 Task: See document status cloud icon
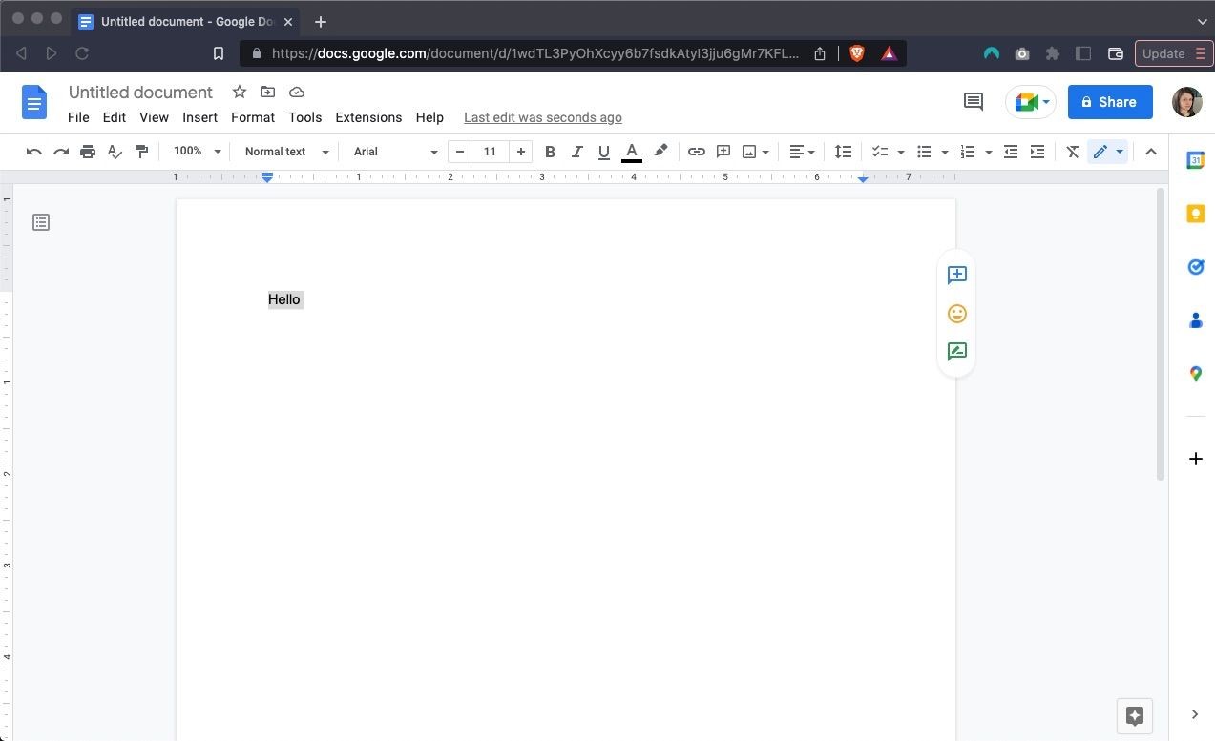coord(297,92)
